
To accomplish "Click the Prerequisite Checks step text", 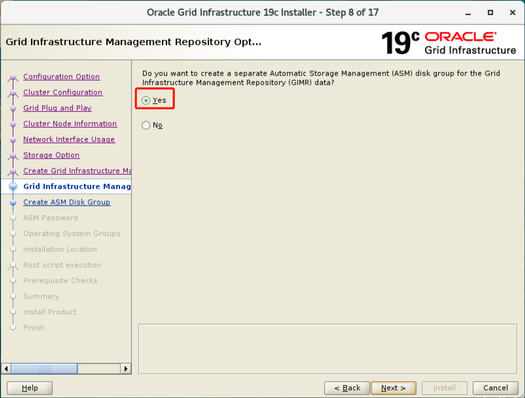I will 60,281.
